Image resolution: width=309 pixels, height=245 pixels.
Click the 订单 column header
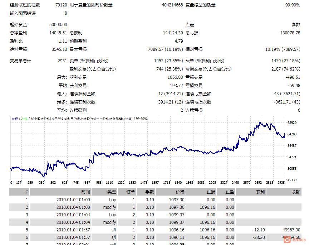(x=130, y=192)
